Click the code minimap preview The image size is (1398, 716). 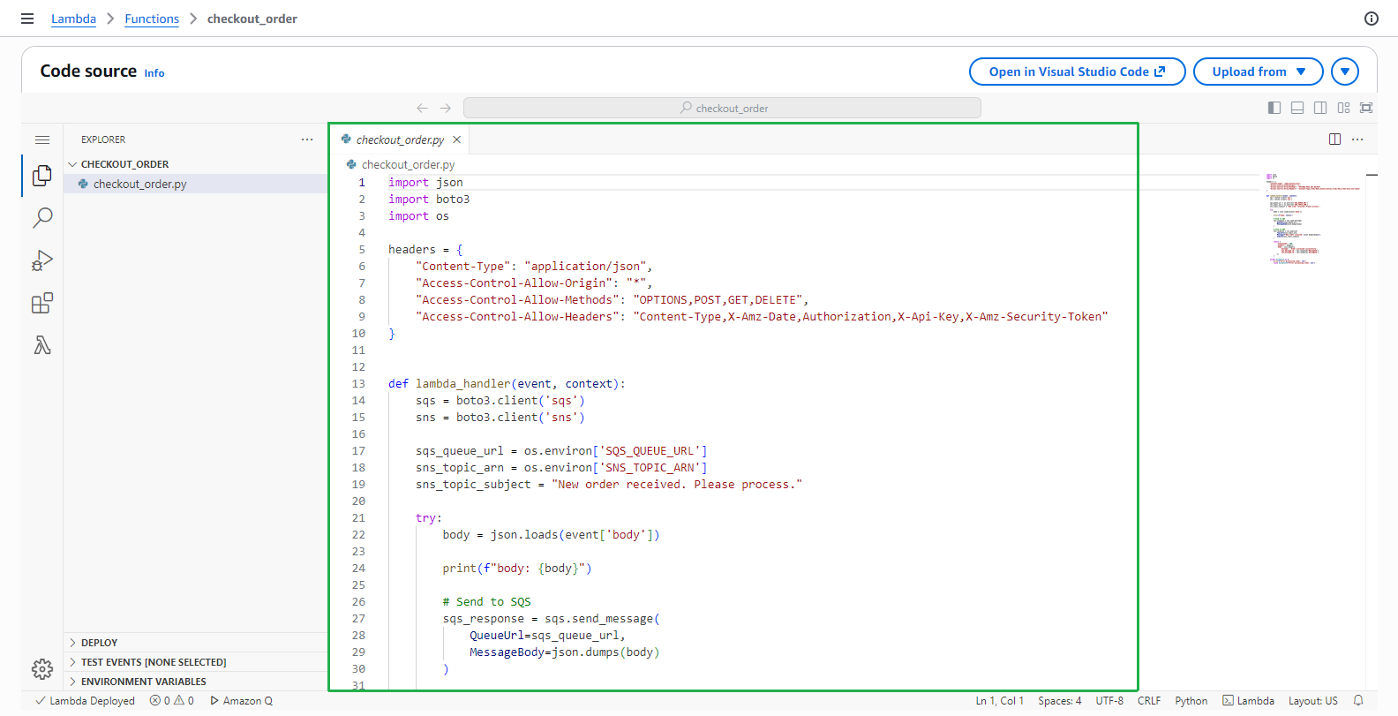(1312, 218)
